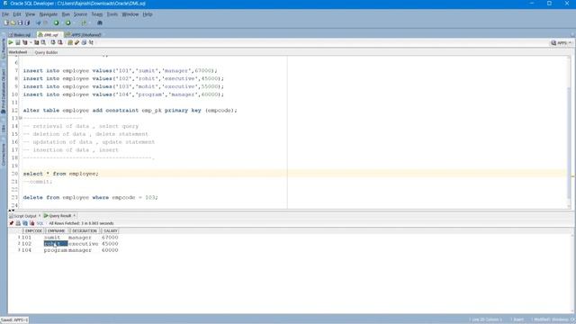
Task: Switch to the Query Result tab
Action: pos(58,216)
